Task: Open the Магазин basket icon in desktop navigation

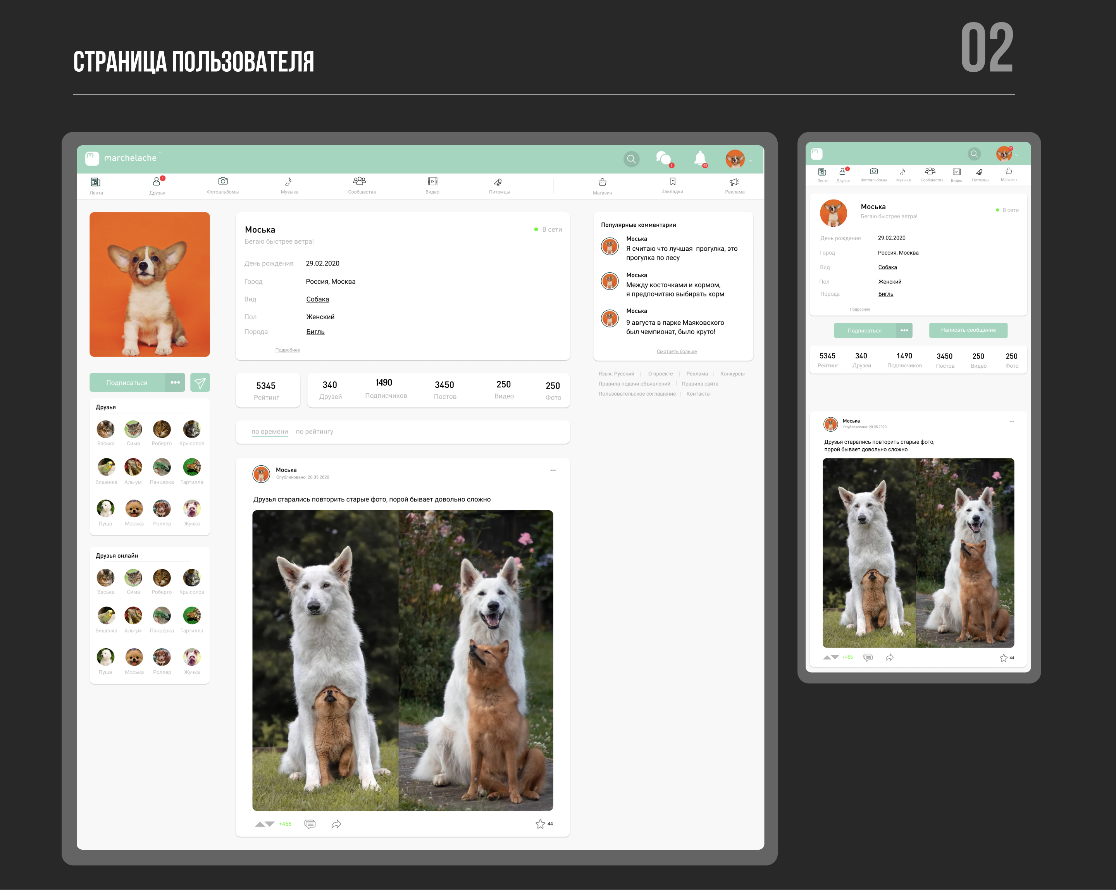Action: coord(602,182)
